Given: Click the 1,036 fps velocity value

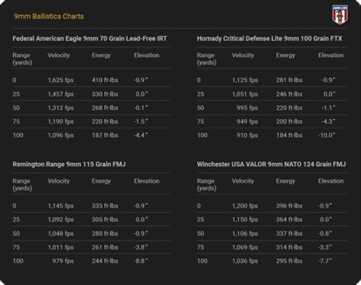Looking at the screenshot, I should 245,261.
